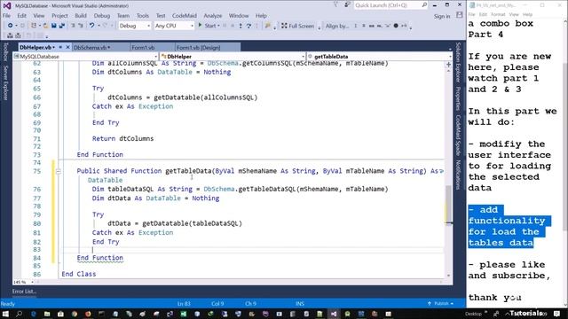The height and width of the screenshot is (319, 568).
Task: Open the Start button dropdown arrow
Action: 218,26
